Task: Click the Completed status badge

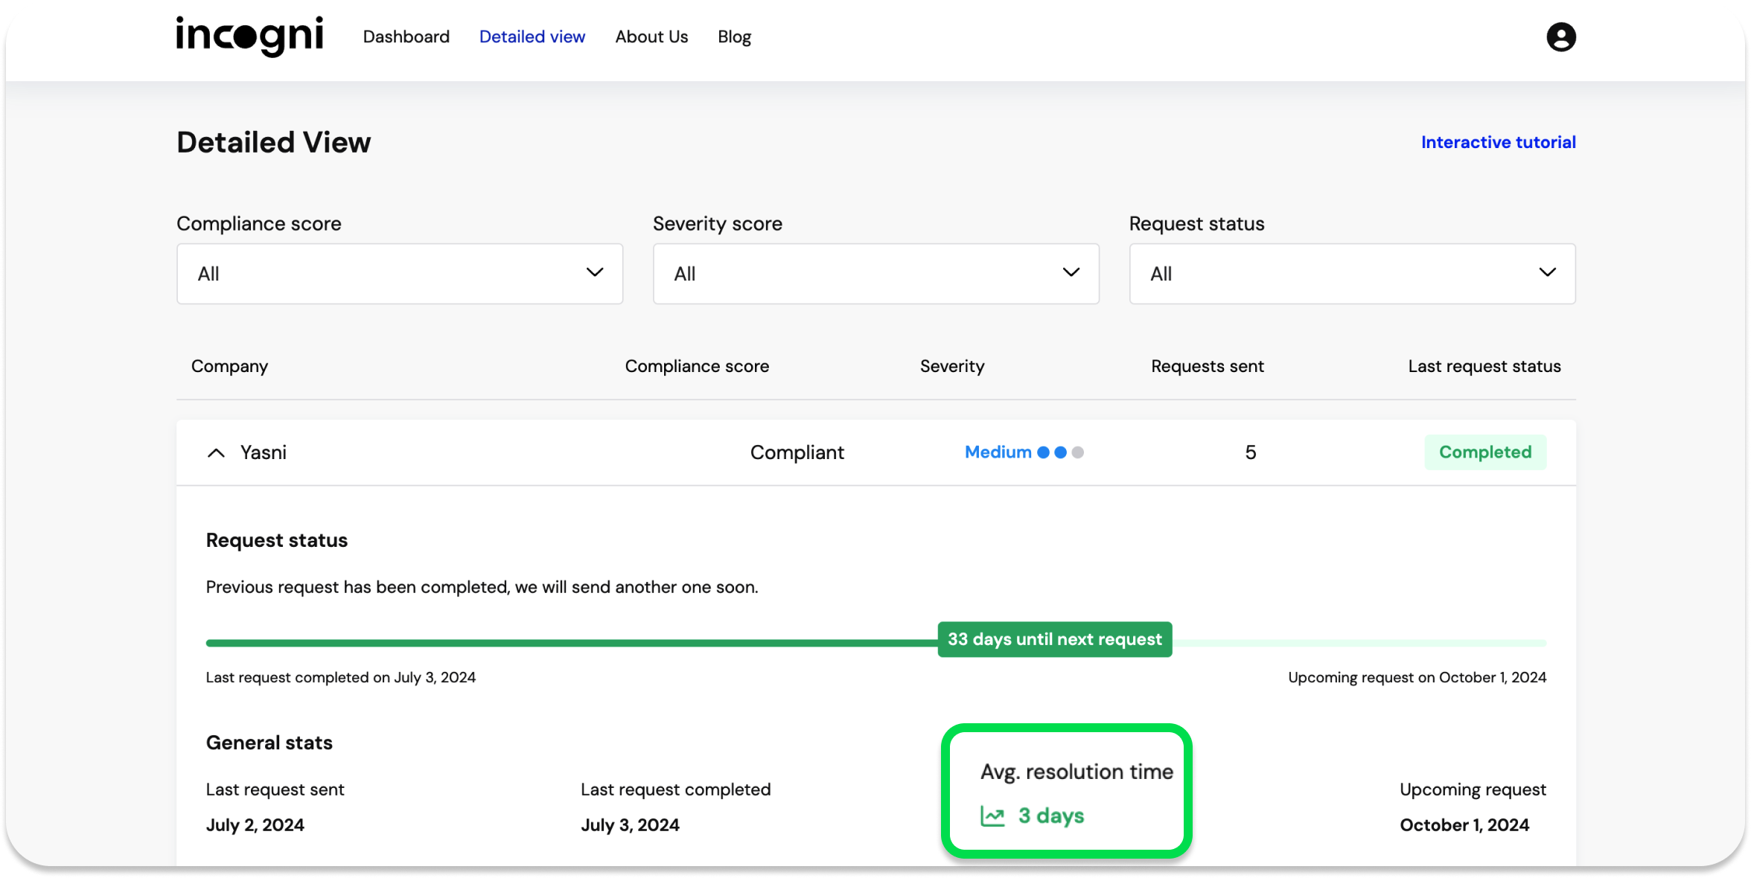Action: [1484, 452]
